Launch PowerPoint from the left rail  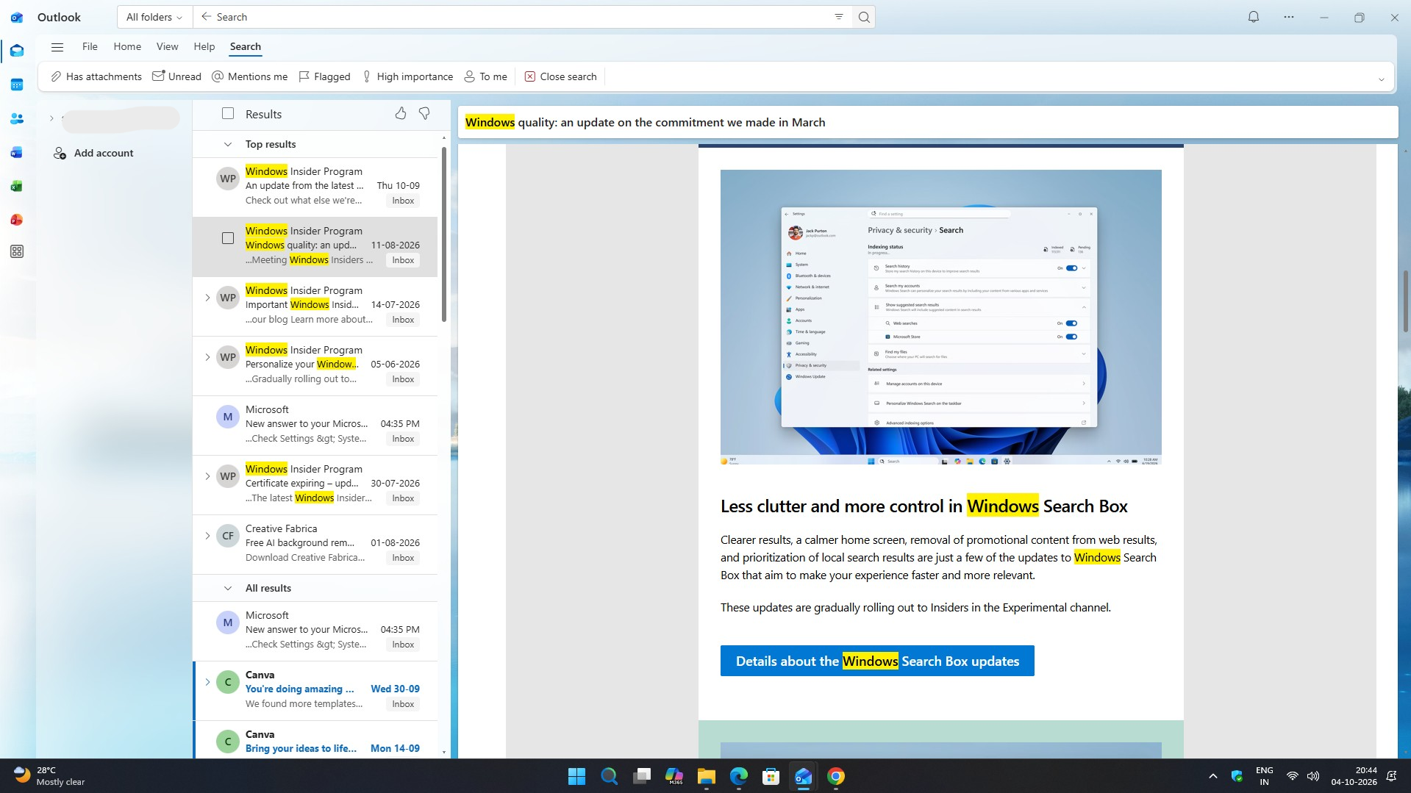[x=17, y=220]
